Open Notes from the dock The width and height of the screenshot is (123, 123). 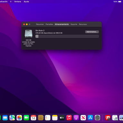(55, 118)
